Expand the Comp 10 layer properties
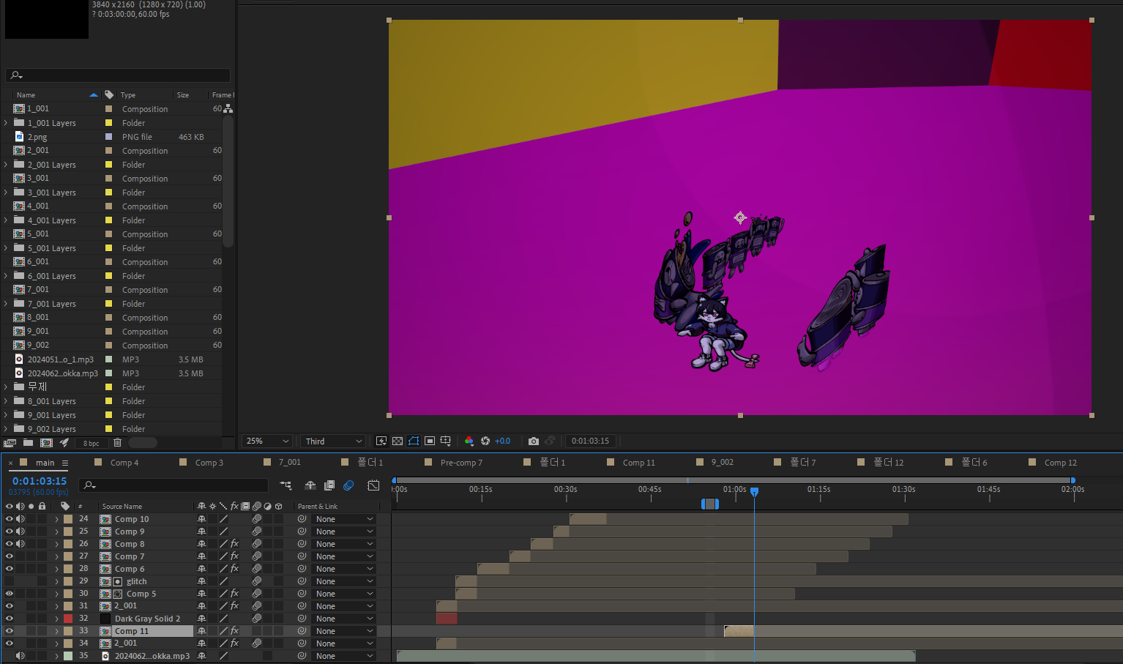The image size is (1123, 664). click(x=56, y=519)
